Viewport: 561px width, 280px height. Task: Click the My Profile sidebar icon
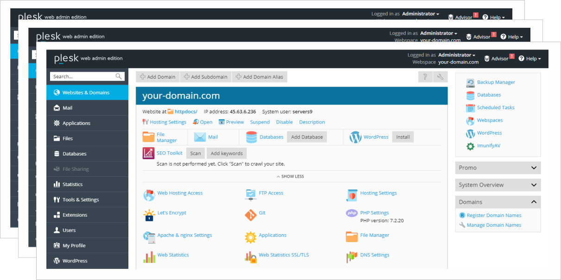pyautogui.click(x=57, y=245)
